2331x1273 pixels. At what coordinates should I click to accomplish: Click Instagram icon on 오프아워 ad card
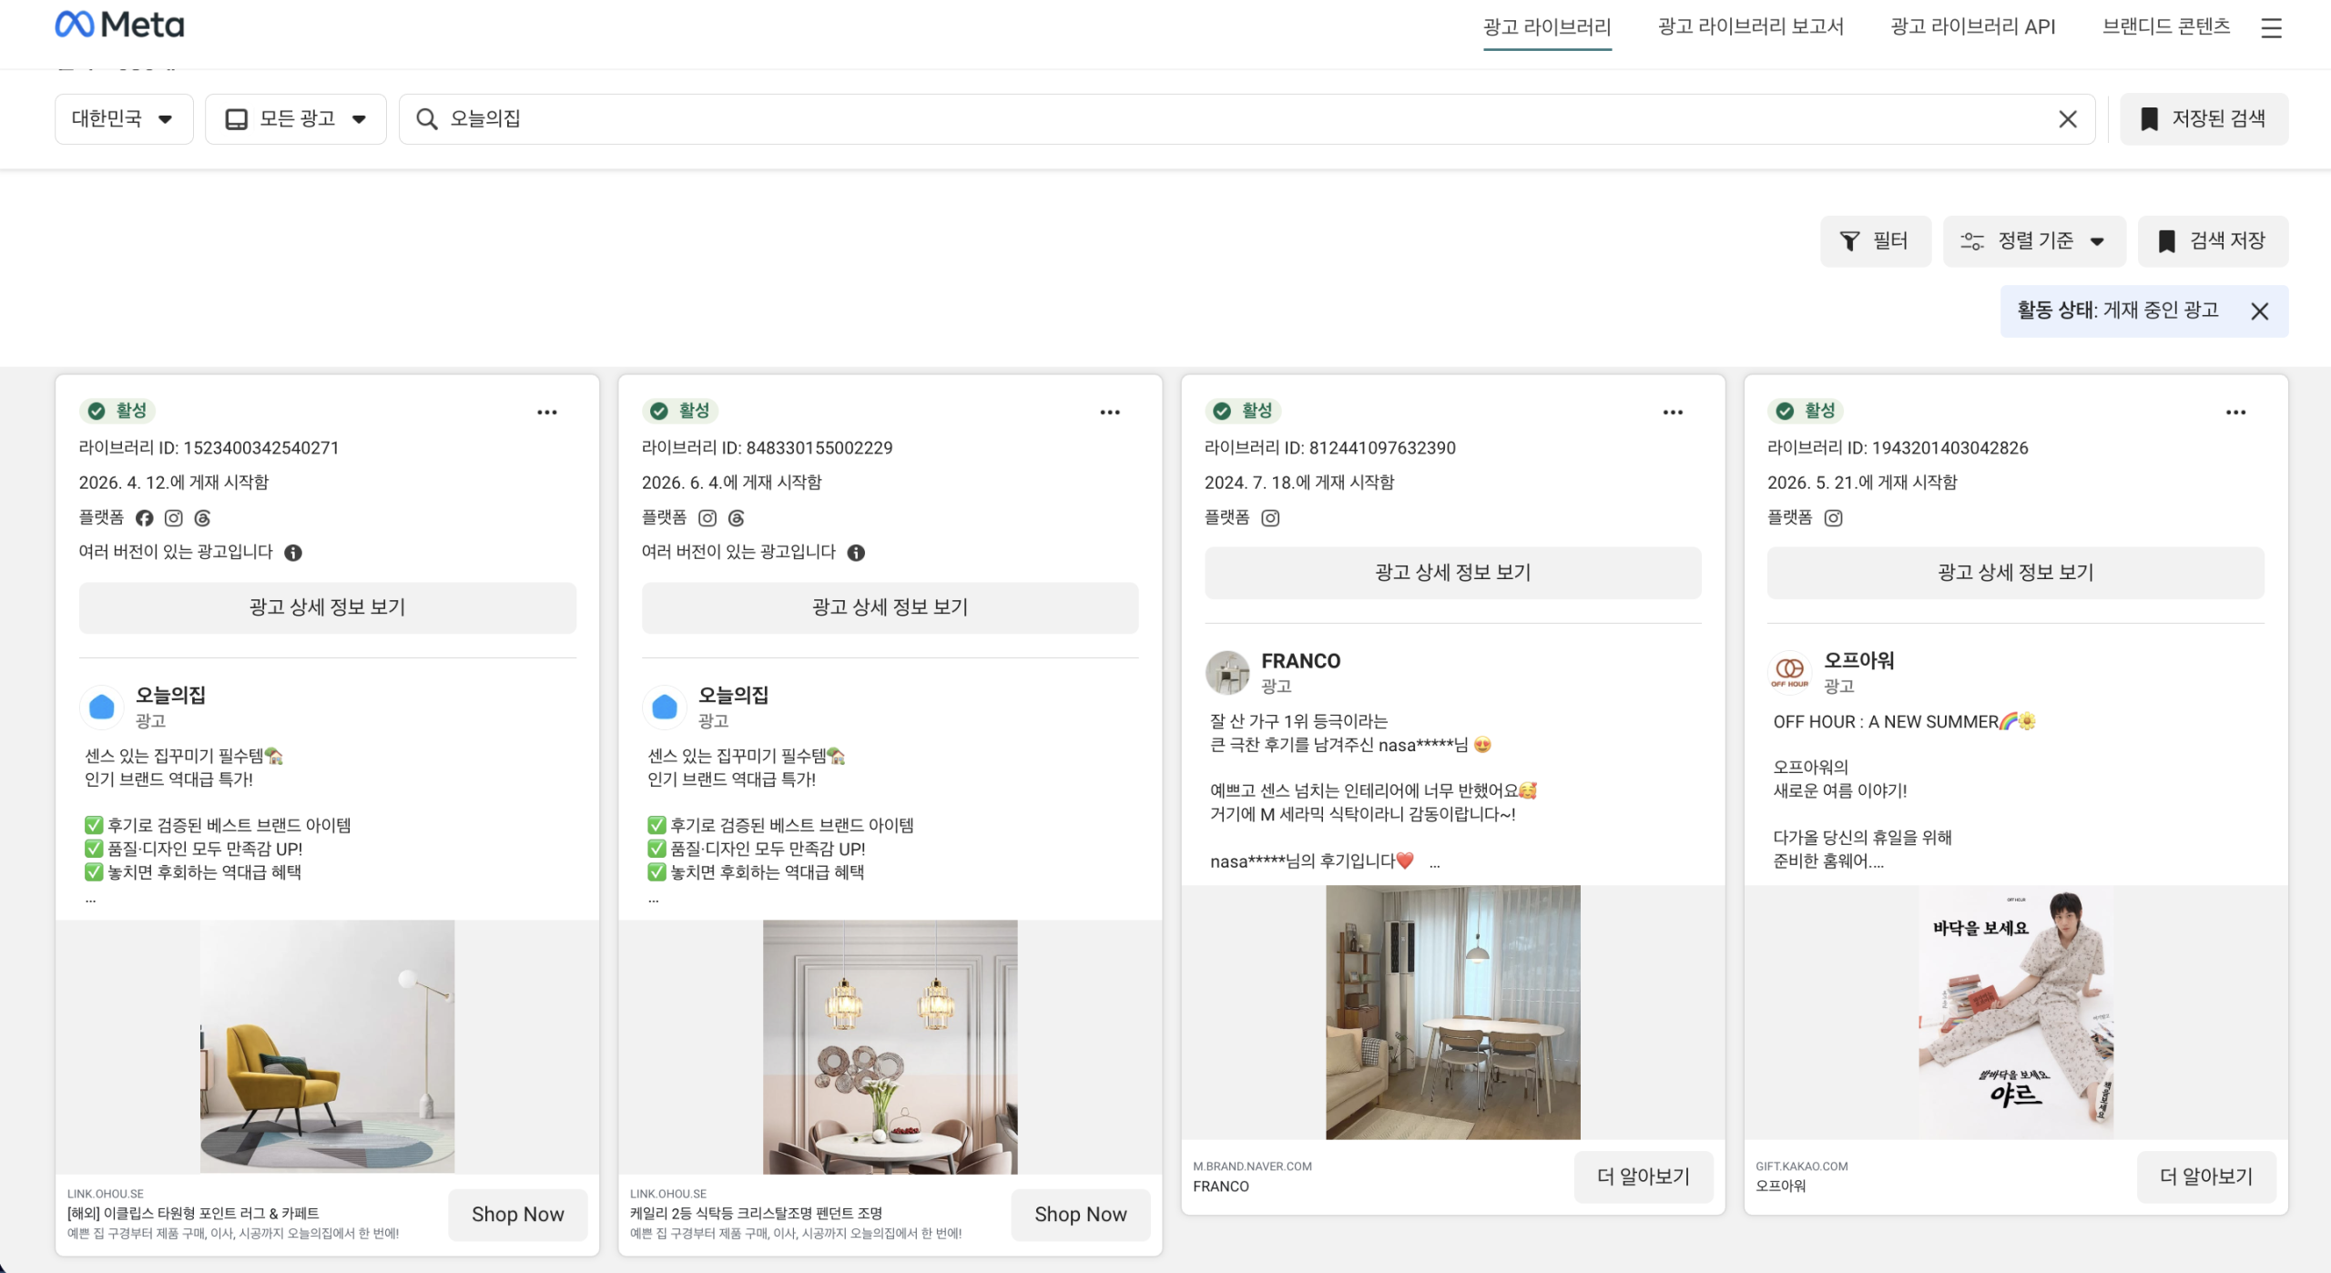pyautogui.click(x=1833, y=518)
